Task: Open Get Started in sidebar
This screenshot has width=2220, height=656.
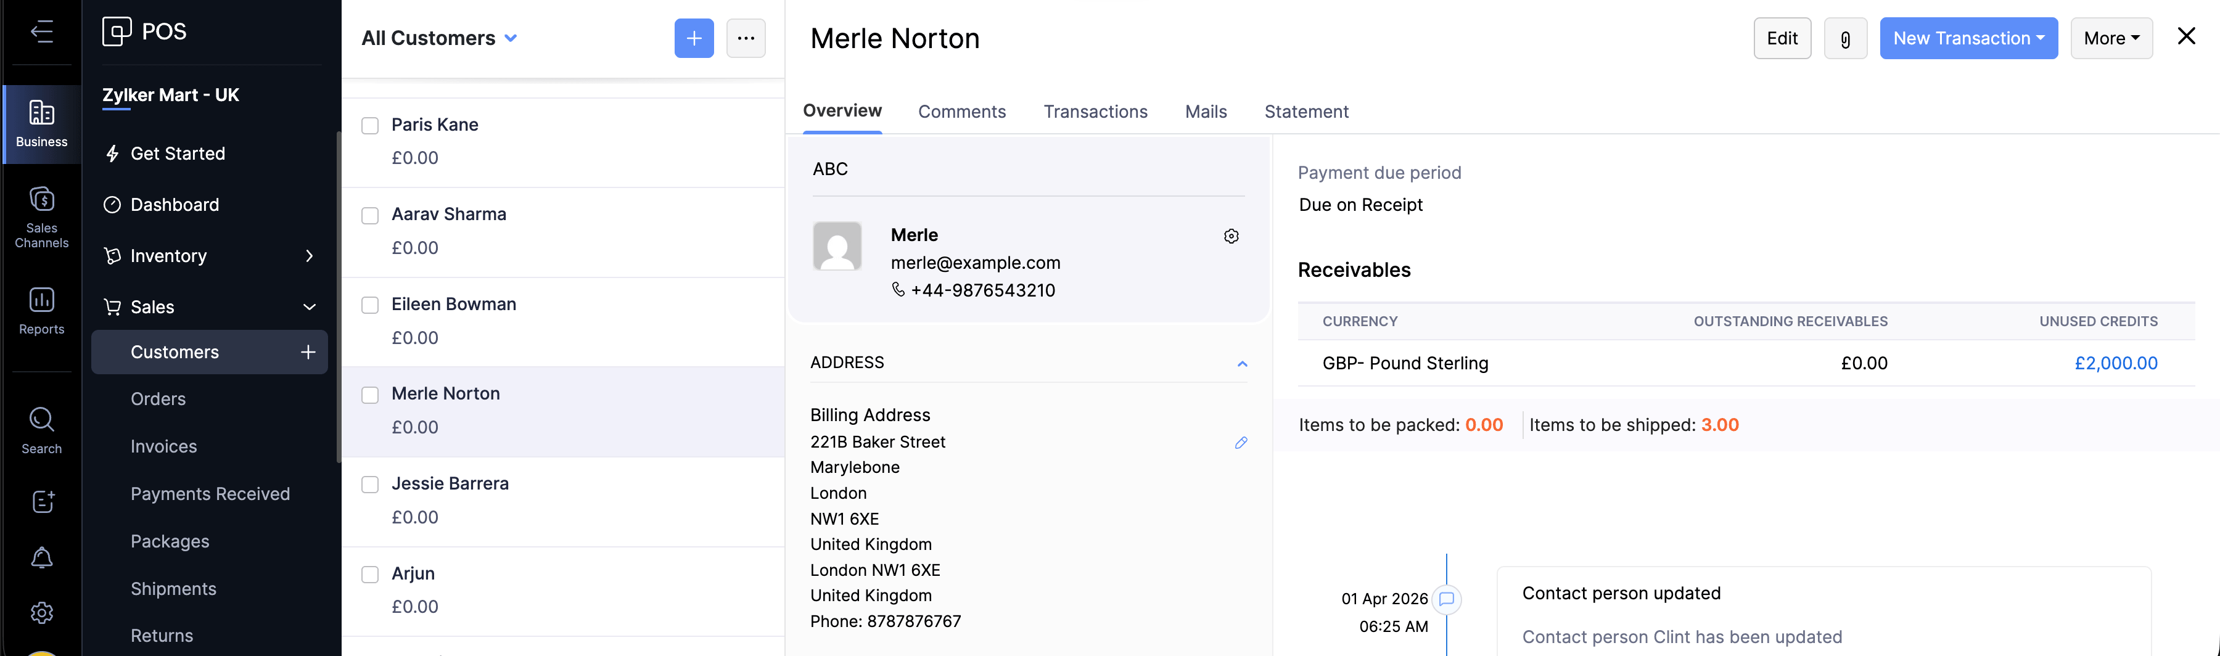Action: (x=178, y=154)
